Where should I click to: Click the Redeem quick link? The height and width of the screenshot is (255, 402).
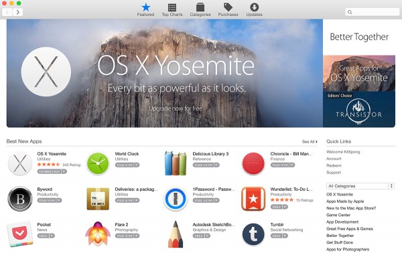point(334,165)
